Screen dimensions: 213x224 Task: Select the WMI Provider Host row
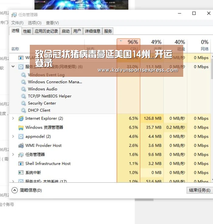point(110,146)
